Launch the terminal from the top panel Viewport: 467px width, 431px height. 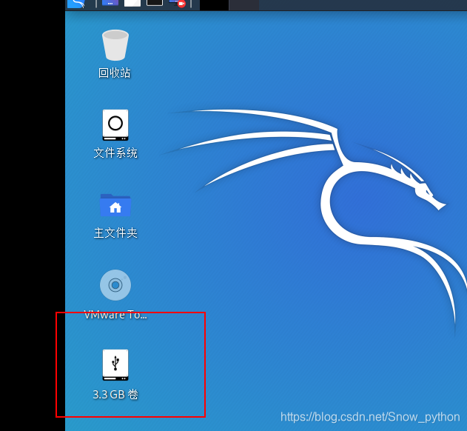(155, 3)
